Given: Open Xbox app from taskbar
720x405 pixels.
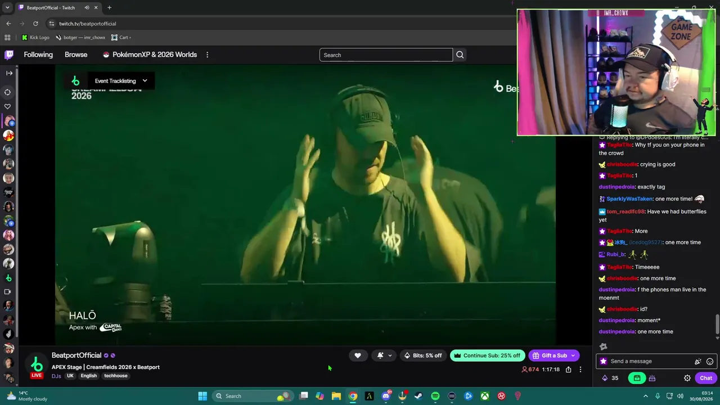Looking at the screenshot, I should tap(485, 396).
